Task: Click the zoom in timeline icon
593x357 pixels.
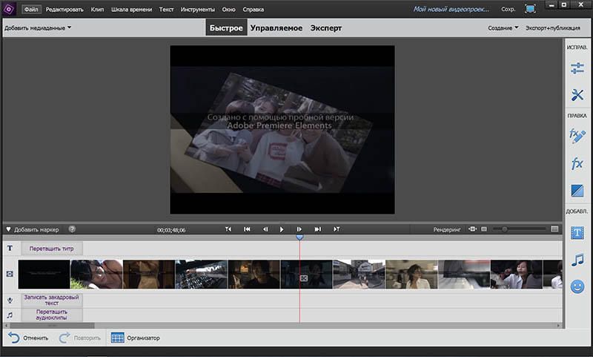Action: [554, 229]
